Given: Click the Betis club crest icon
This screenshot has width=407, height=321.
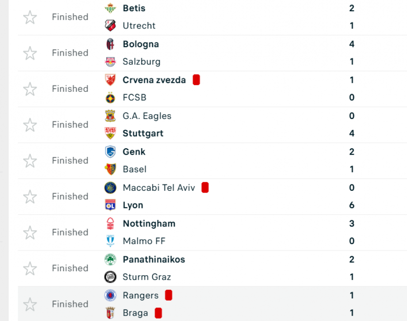Looking at the screenshot, I should [x=110, y=8].
